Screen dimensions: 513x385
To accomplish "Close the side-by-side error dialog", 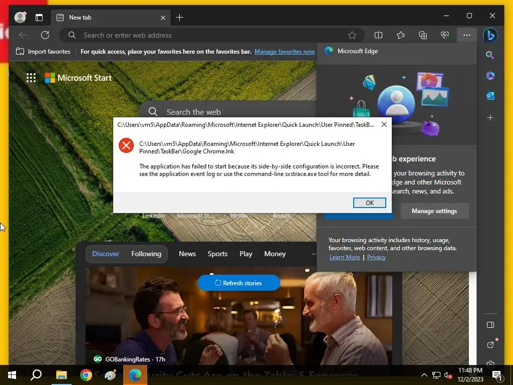I will (384, 124).
